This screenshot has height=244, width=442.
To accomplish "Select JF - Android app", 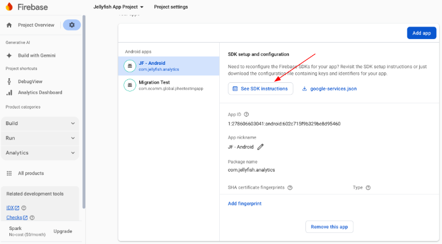I will pyautogui.click(x=169, y=66).
